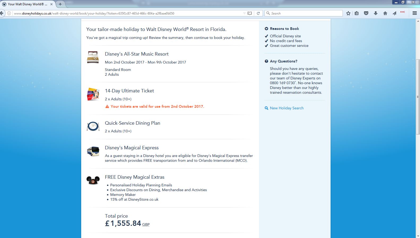Click the hotel bed icon
Viewport: 420px width, 238px height.
point(93,57)
